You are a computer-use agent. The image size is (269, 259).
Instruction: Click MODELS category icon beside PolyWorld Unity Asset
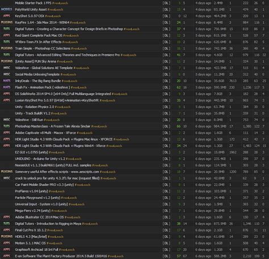pyautogui.click(x=6, y=10)
